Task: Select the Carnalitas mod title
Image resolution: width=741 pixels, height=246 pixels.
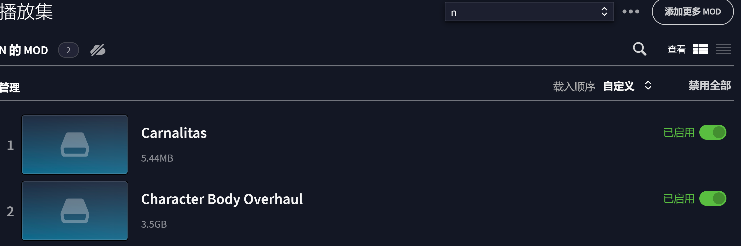Action: pyautogui.click(x=174, y=133)
